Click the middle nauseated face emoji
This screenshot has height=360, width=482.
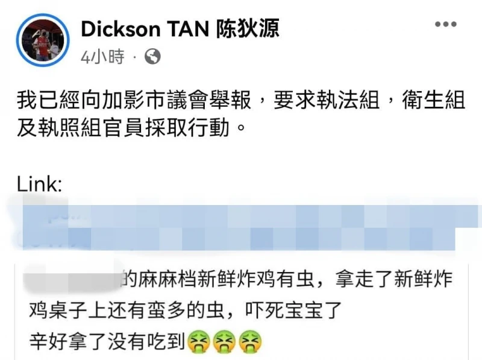224,341
